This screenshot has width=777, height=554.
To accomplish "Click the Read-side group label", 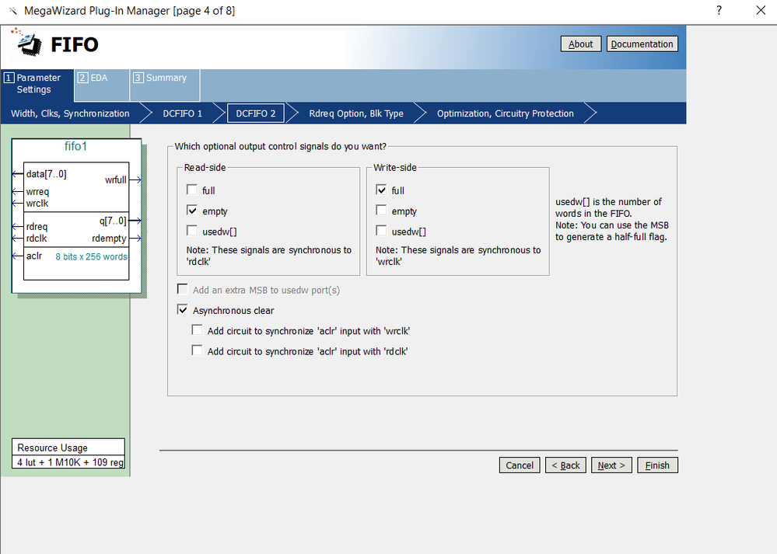I will point(205,167).
